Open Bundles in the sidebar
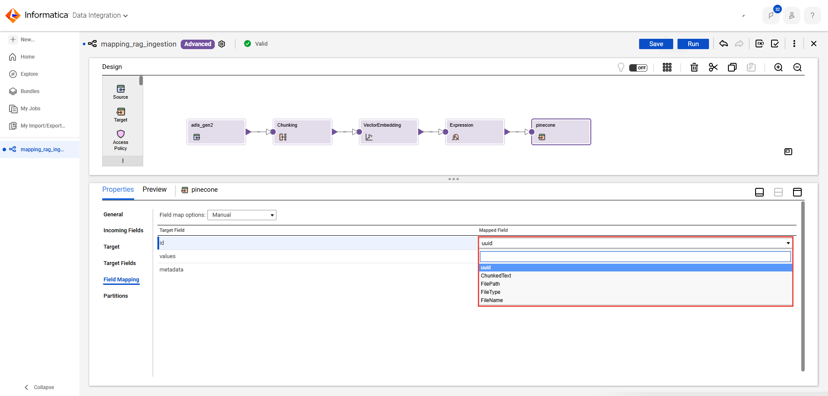 25,91
